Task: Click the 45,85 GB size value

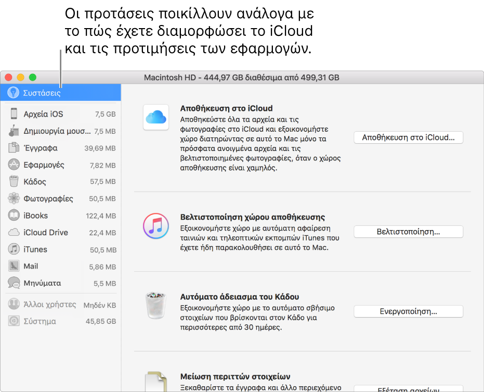Action: point(101,321)
